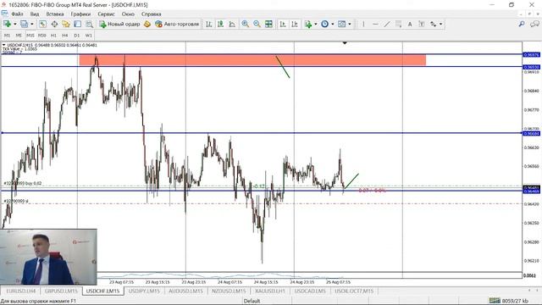Viewport: 542px width, 305px height.
Task: Zoom out on the chart
Action: (257, 24)
